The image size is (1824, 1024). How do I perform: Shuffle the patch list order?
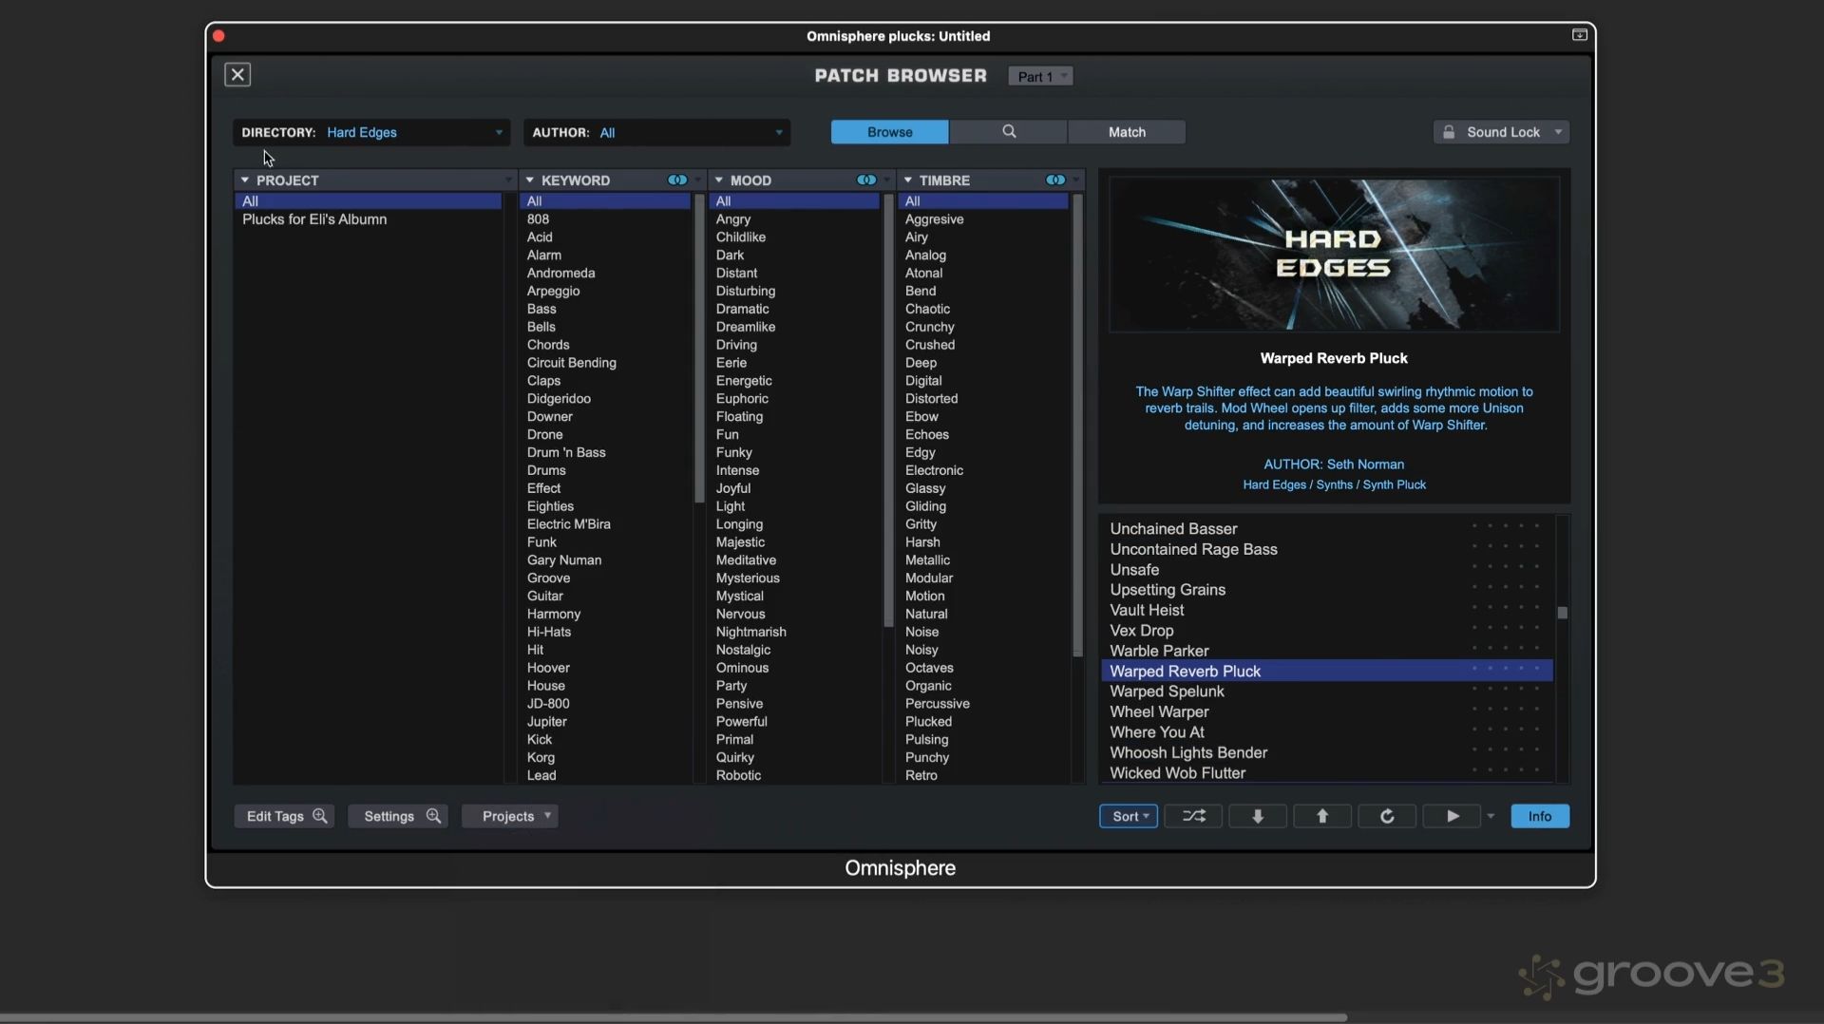[1193, 816]
